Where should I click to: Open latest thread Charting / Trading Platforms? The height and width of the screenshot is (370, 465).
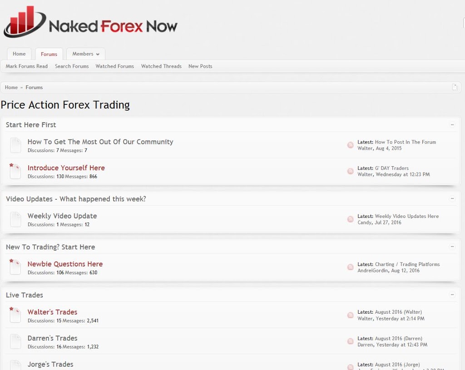coord(407,264)
